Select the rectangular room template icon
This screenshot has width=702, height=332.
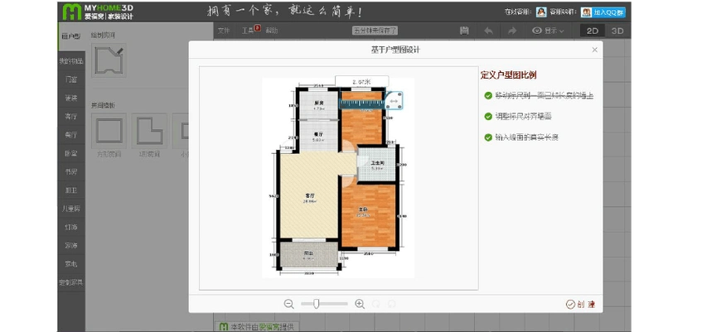click(109, 130)
